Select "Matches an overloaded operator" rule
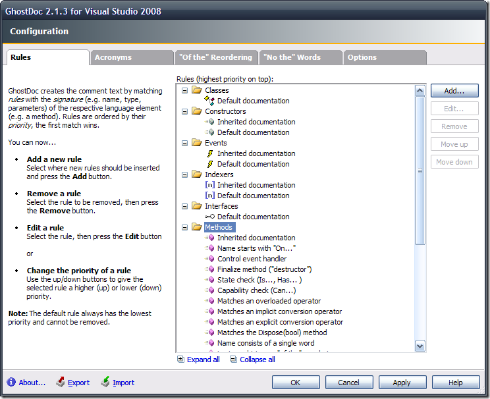Viewport: 490px width, 399px height. coord(269,301)
